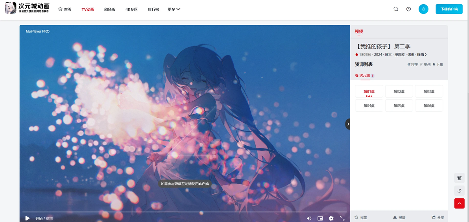469x222 pixels.
Task: Enable picture-in-picture mode
Action: [320, 218]
